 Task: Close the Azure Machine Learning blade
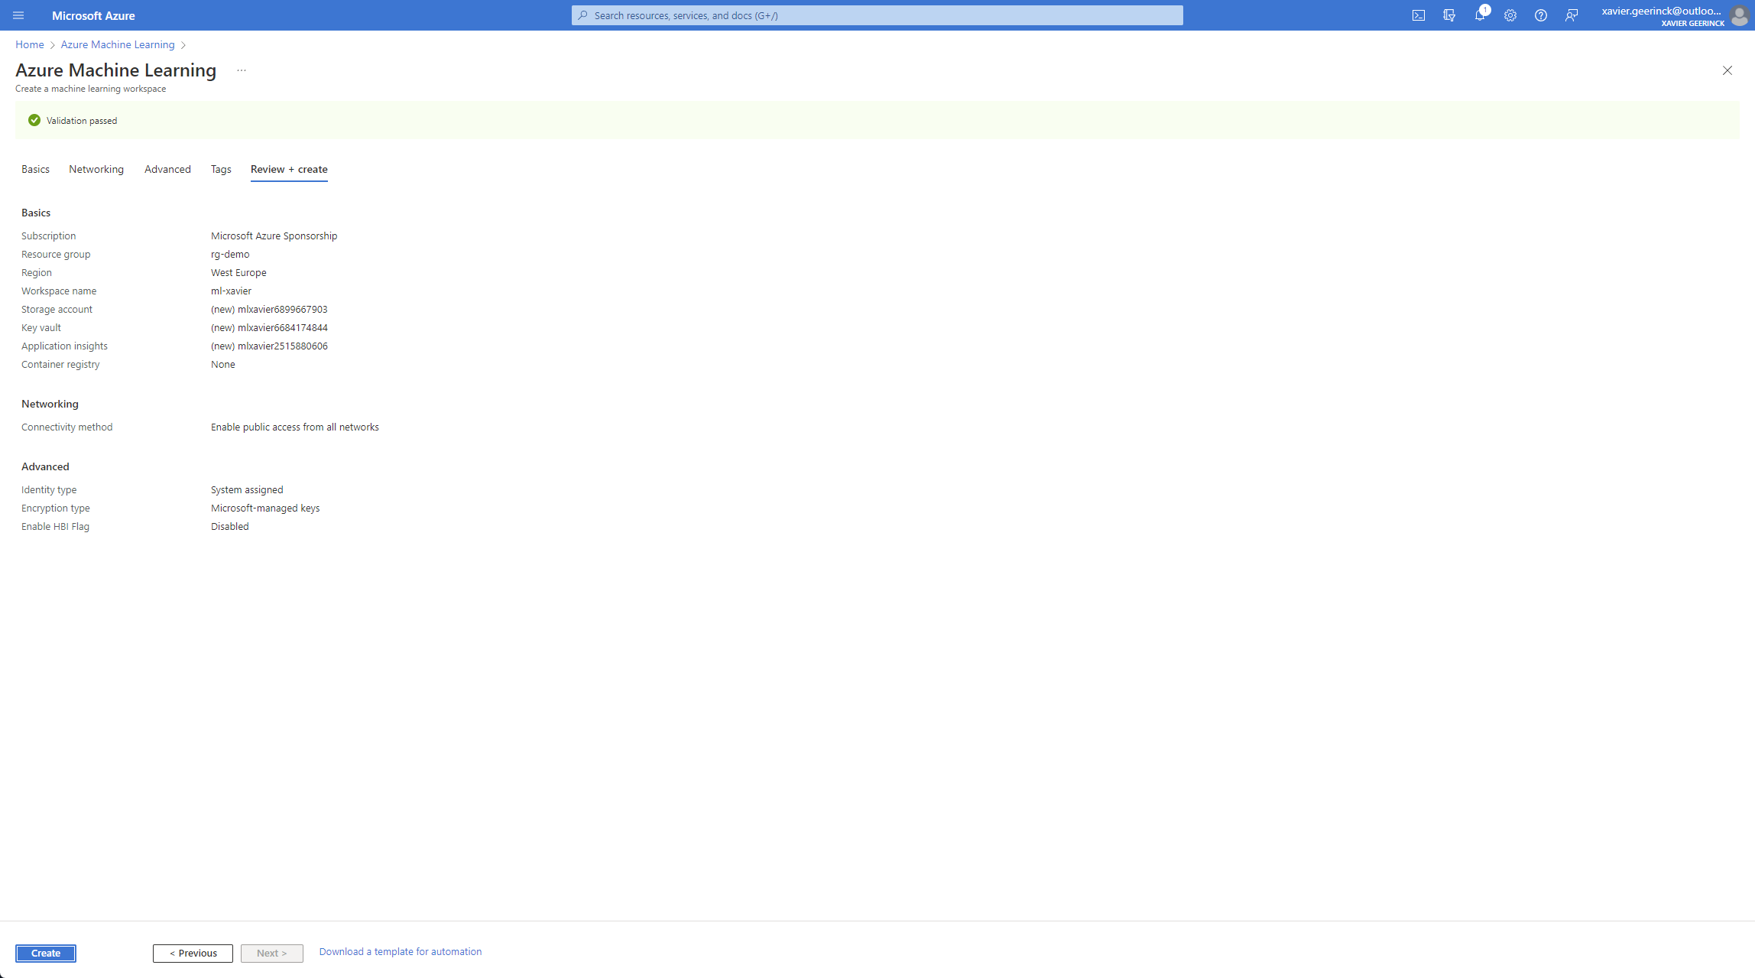1727,70
